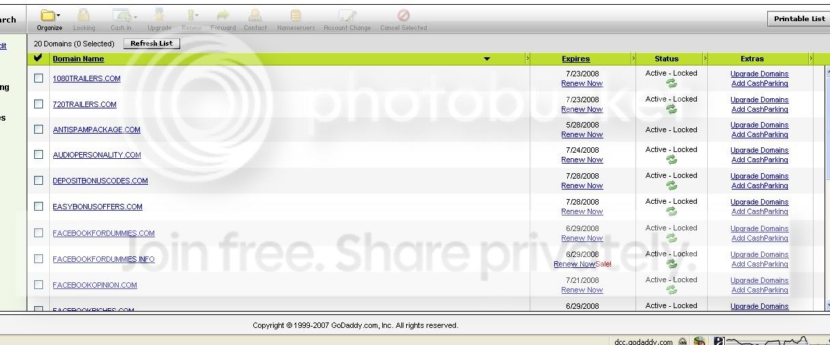
Task: Click Add CashParking for EASYBONUSOFFERS.COM
Action: (760, 211)
